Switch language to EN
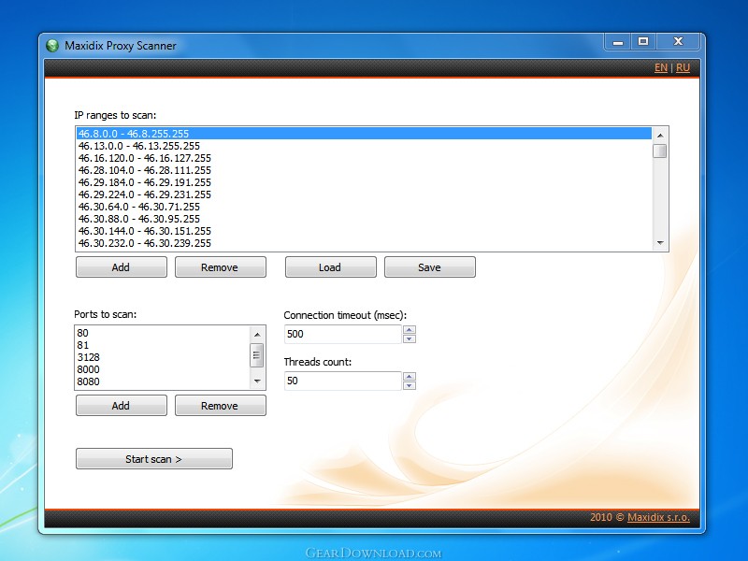Image resolution: width=748 pixels, height=561 pixels. coord(661,67)
